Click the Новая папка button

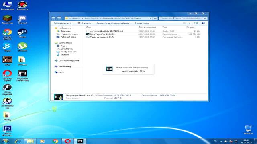142,23
